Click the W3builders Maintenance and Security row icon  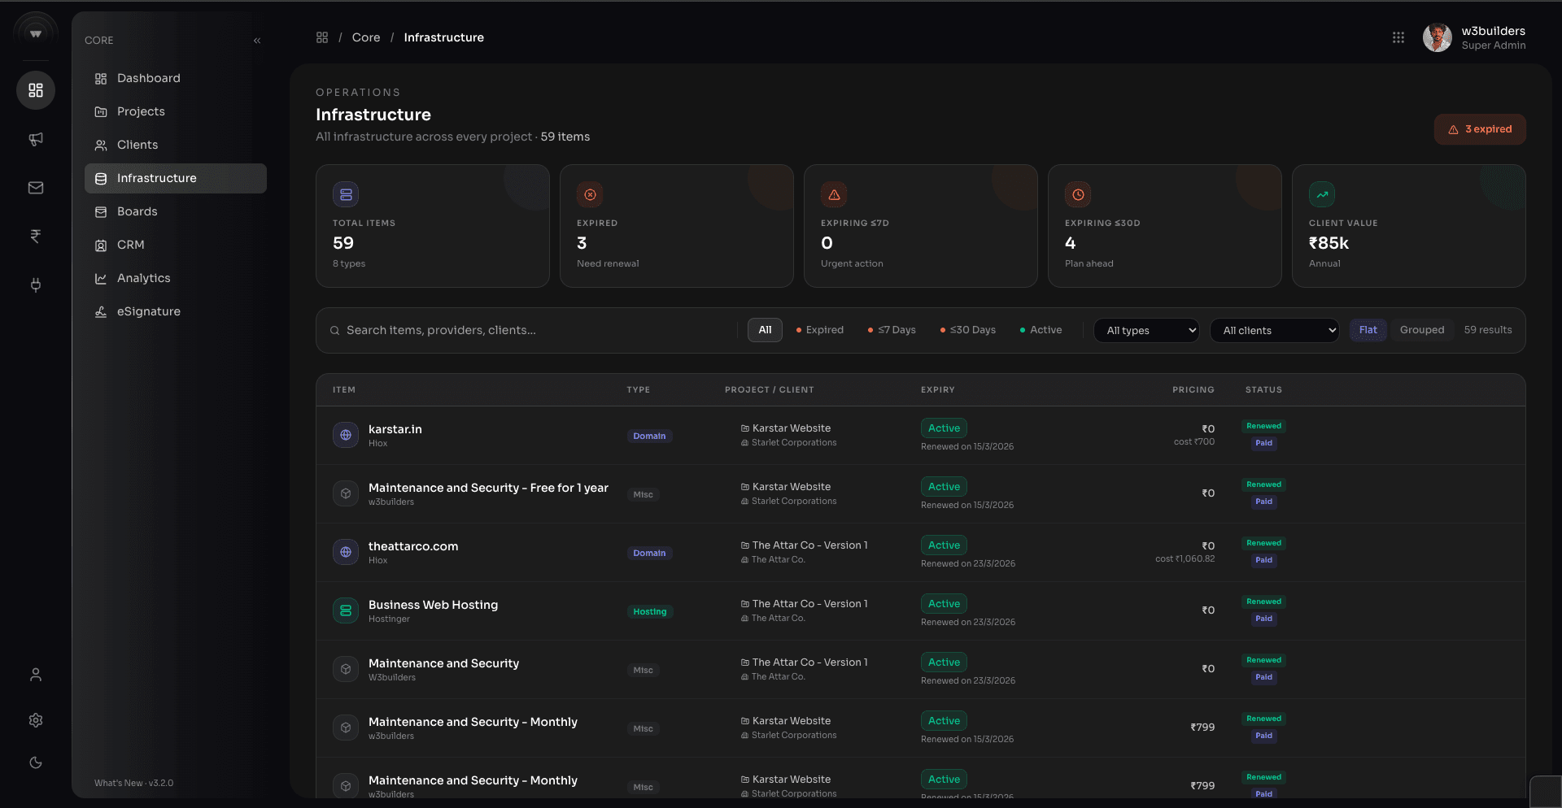(346, 669)
